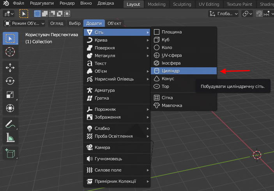This screenshot has width=274, height=191.
Task: Click the Blender logo icon
Action: click(6, 4)
